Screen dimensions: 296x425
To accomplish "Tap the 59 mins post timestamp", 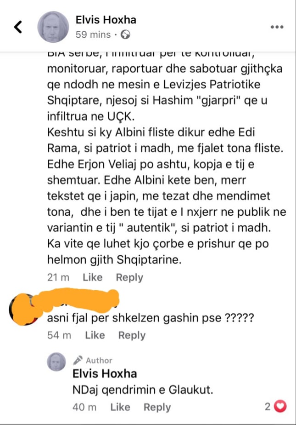I will 93,34.
